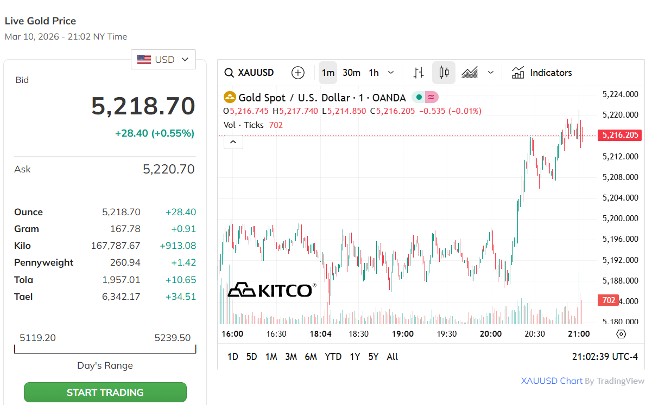Select the 5D date range tab
The image size is (652, 405).
pyautogui.click(x=251, y=357)
